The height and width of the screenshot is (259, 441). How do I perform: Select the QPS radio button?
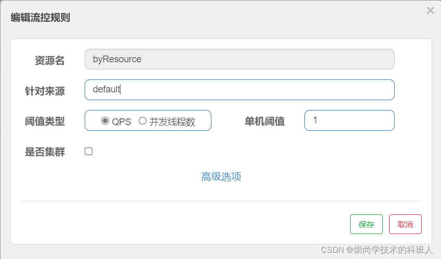pyautogui.click(x=105, y=121)
